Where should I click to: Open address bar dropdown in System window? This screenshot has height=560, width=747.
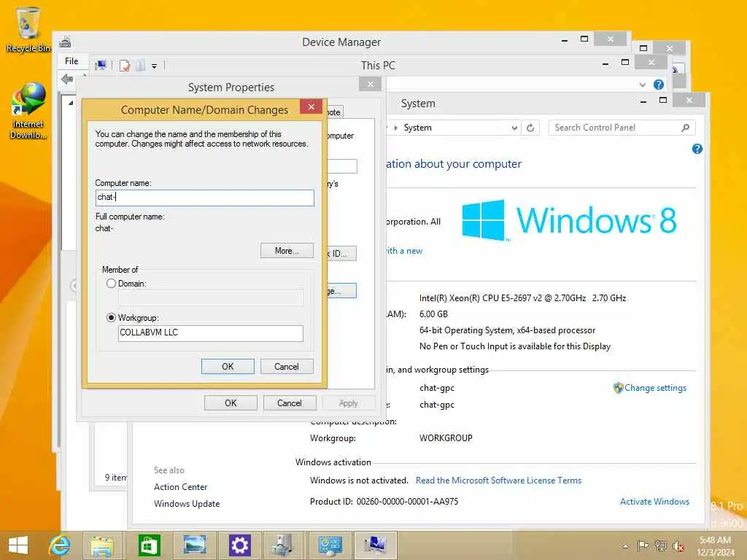click(514, 128)
